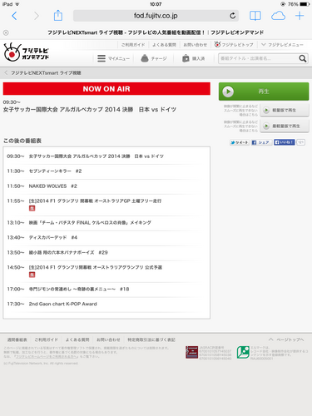The image size is (312, 416).
Task: Open マイメニュー hamburger menu
Action: pyautogui.click(x=113, y=58)
